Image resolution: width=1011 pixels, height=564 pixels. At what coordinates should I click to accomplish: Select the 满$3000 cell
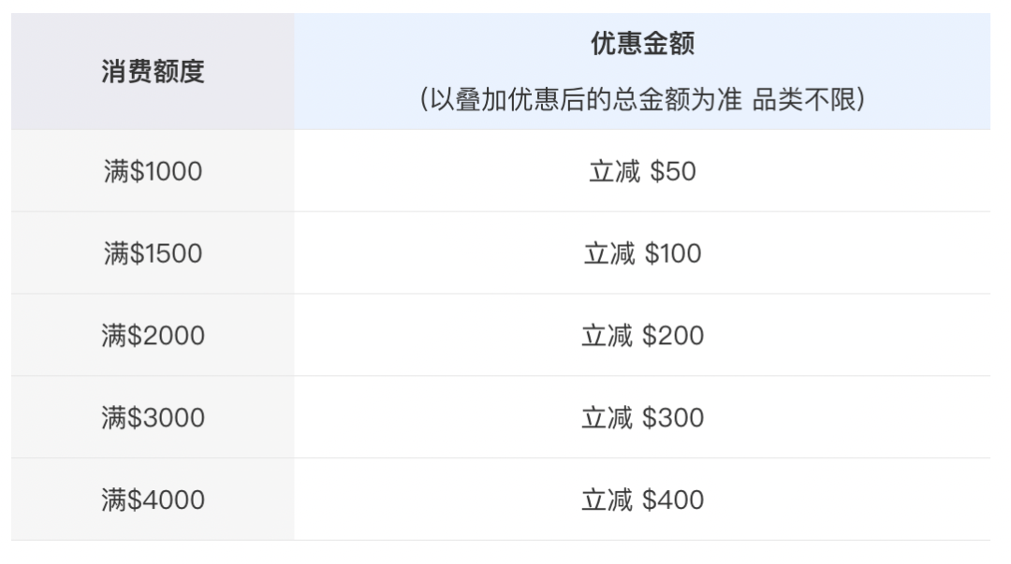pyautogui.click(x=153, y=418)
